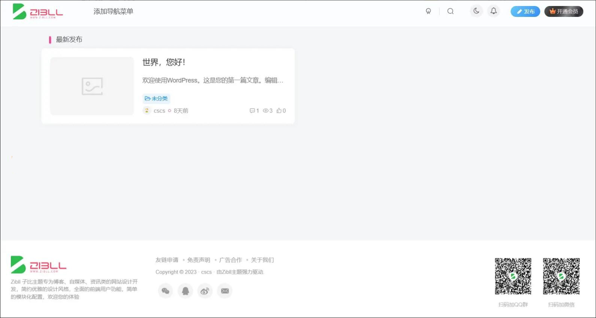Click the Copyright © 2023 cscs text
The width and height of the screenshot is (596, 318).
coord(183,272)
